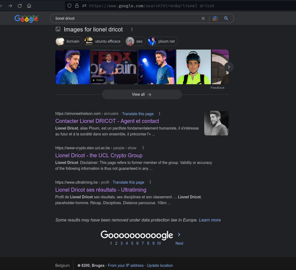Open the TEDx video thumbnail
296x270 pixels.
pos(114,67)
